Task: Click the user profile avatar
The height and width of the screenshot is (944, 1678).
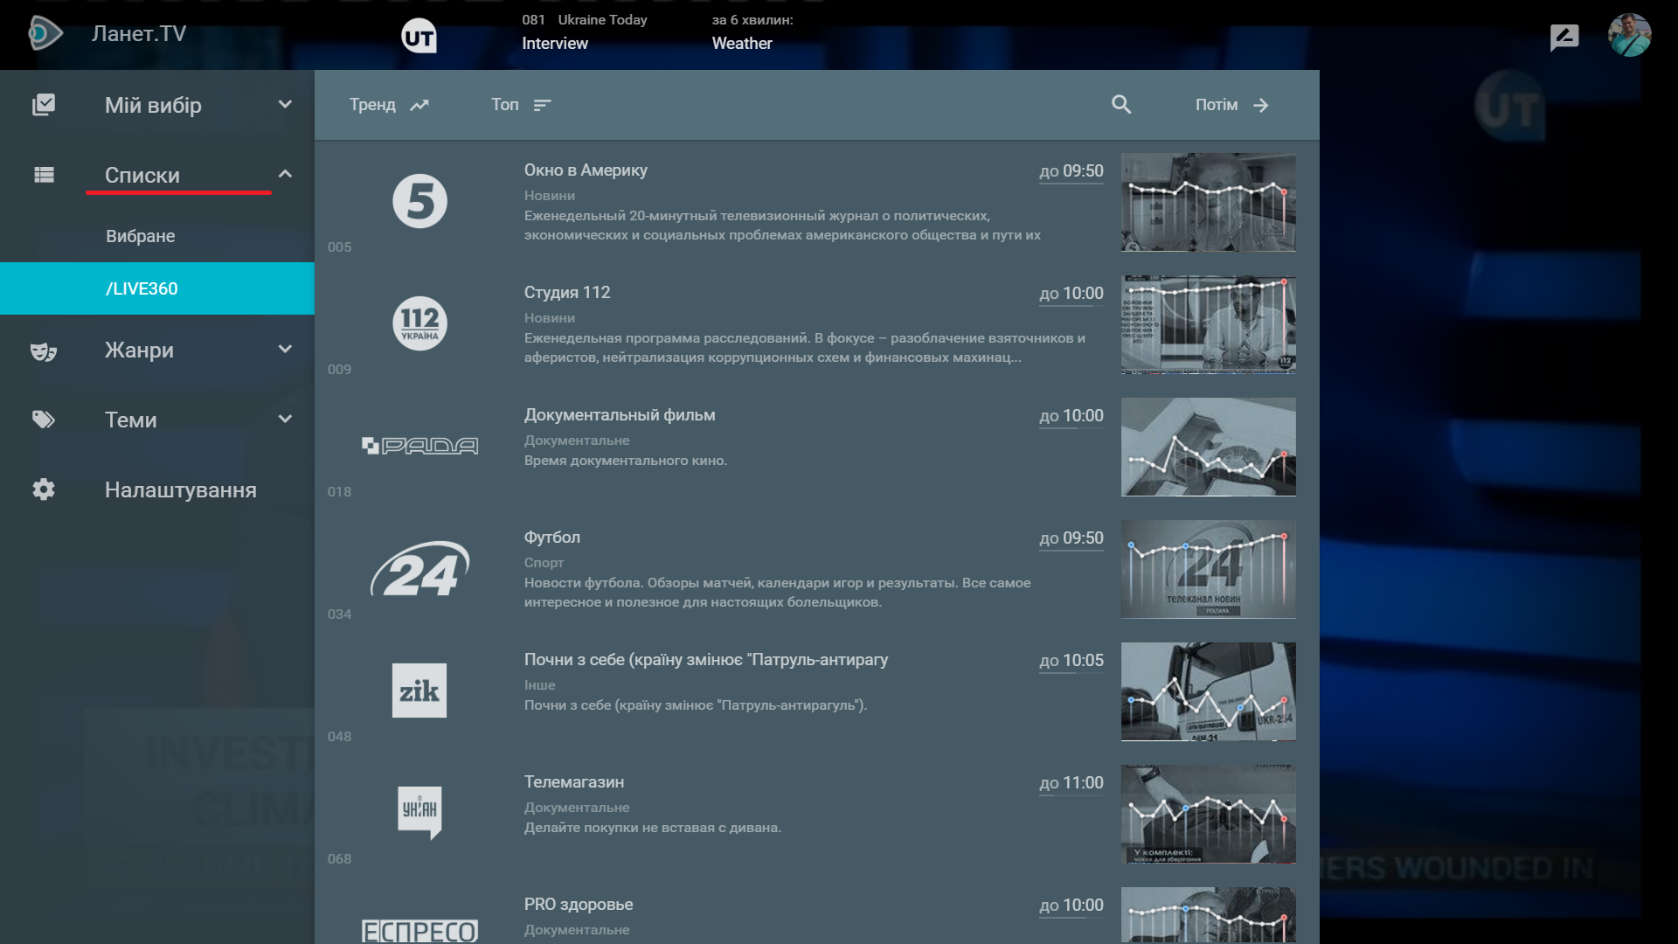Action: pos(1629,36)
